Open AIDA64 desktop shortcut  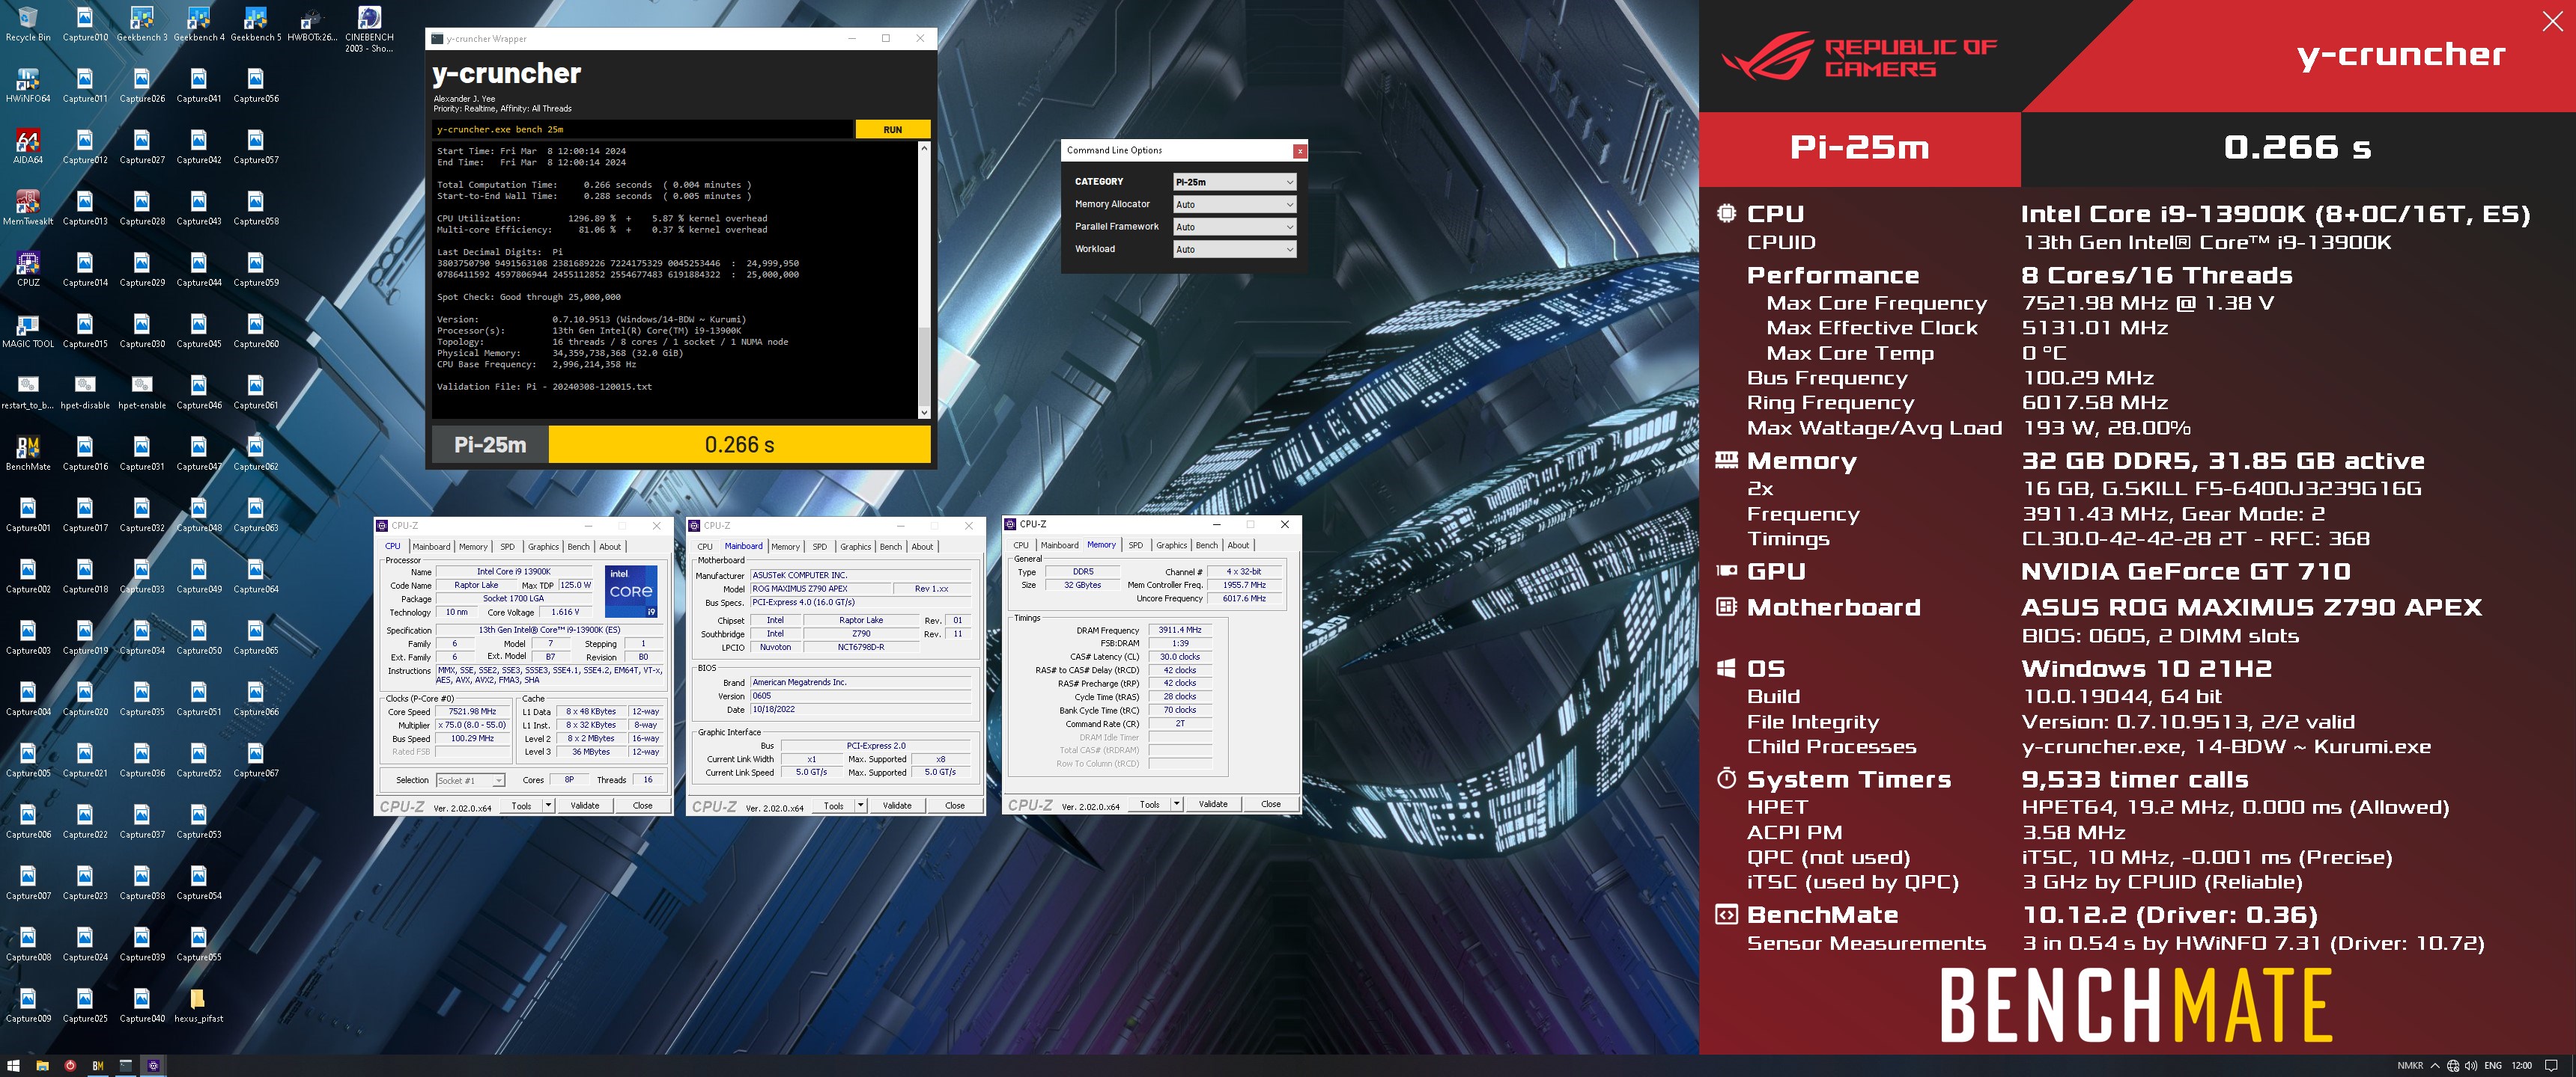click(28, 147)
